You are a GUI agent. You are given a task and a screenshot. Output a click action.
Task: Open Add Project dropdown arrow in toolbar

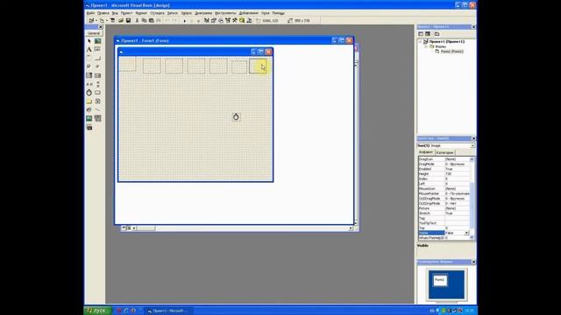[x=96, y=21]
